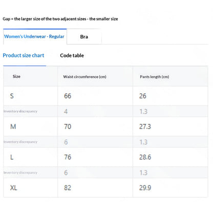Open the Bra tab
The height and width of the screenshot is (213, 213).
(x=84, y=37)
